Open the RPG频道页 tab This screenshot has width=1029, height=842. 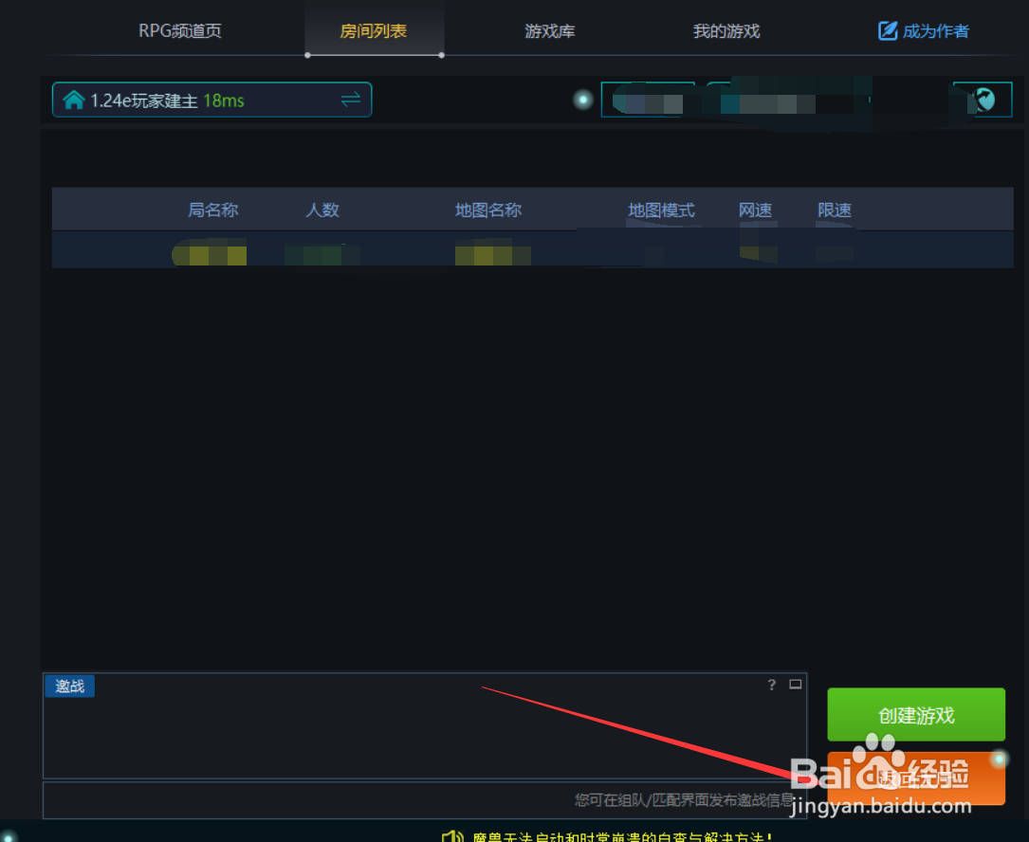click(x=180, y=31)
